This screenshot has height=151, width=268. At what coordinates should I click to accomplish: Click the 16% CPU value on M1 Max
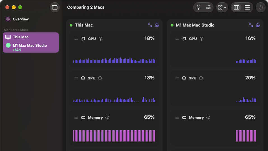pos(250,38)
